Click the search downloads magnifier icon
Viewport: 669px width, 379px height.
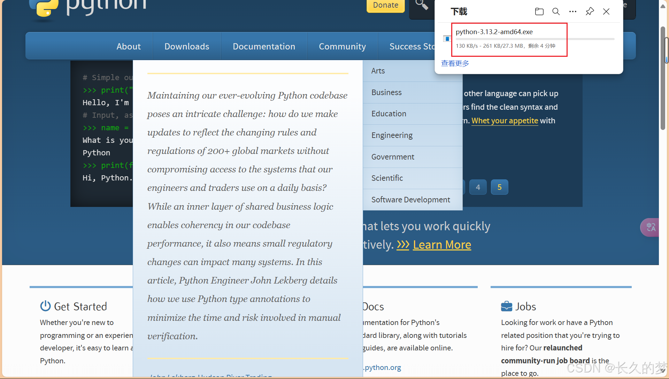click(x=556, y=11)
